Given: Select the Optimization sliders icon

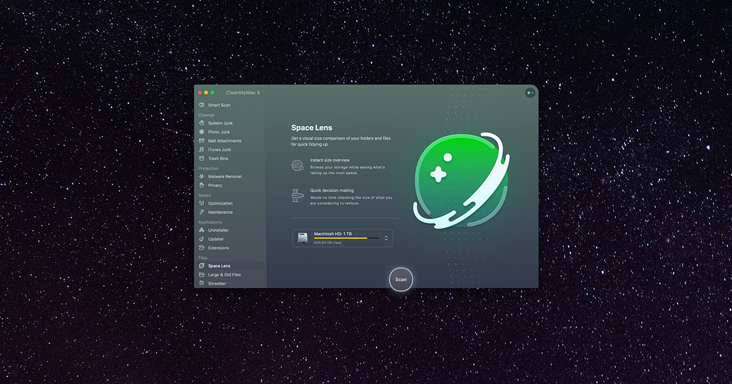Looking at the screenshot, I should pyautogui.click(x=201, y=203).
